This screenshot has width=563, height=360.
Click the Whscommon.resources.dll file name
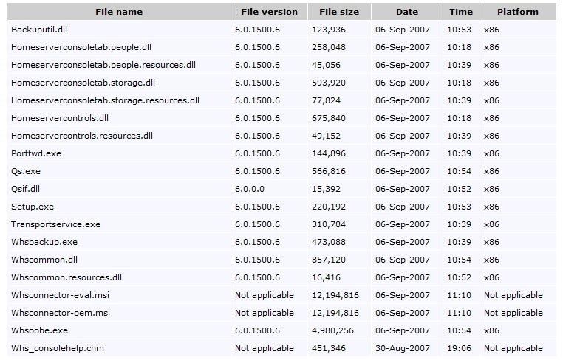(66, 277)
